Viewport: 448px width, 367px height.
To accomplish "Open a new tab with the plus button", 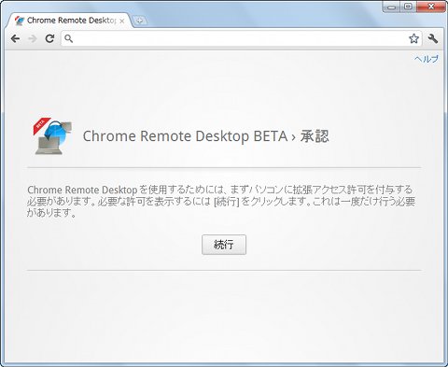I will (140, 21).
